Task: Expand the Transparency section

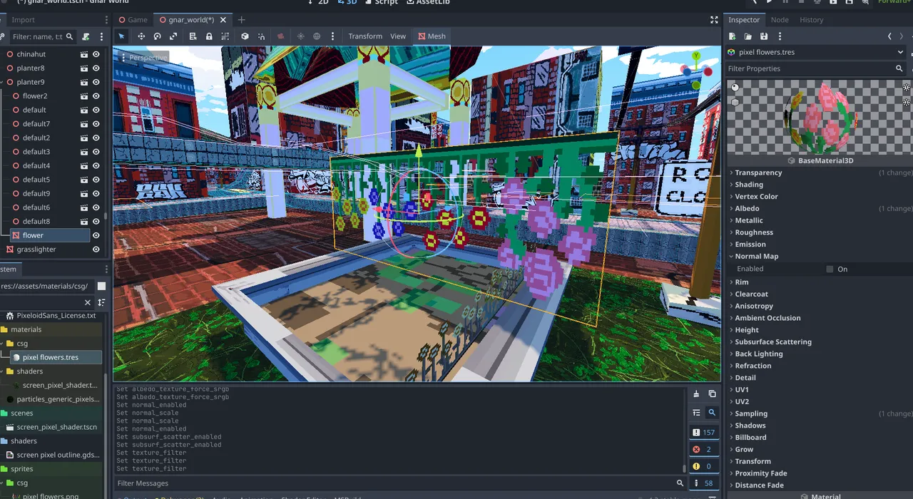Action: coord(758,173)
